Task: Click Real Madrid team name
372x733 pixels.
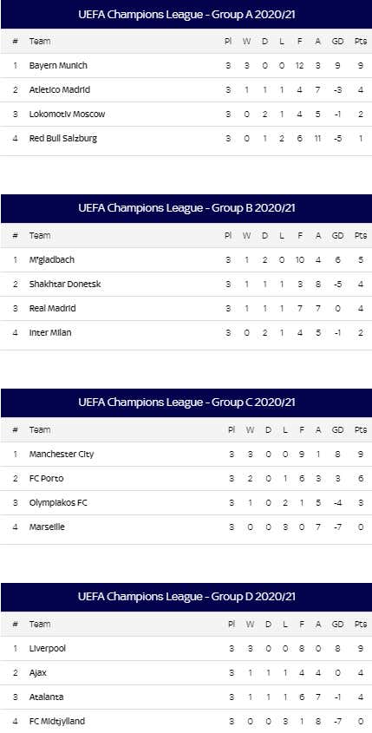Action: tap(52, 308)
